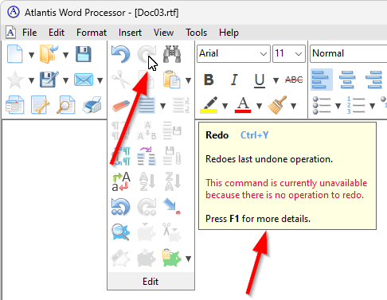Open the File menu
Viewport: 387px width, 300px height.
[29, 33]
